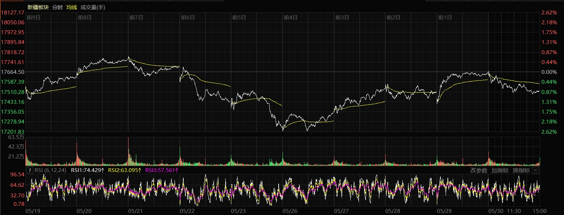
Task: Click the 18127.17 top price label
Action: point(13,12)
